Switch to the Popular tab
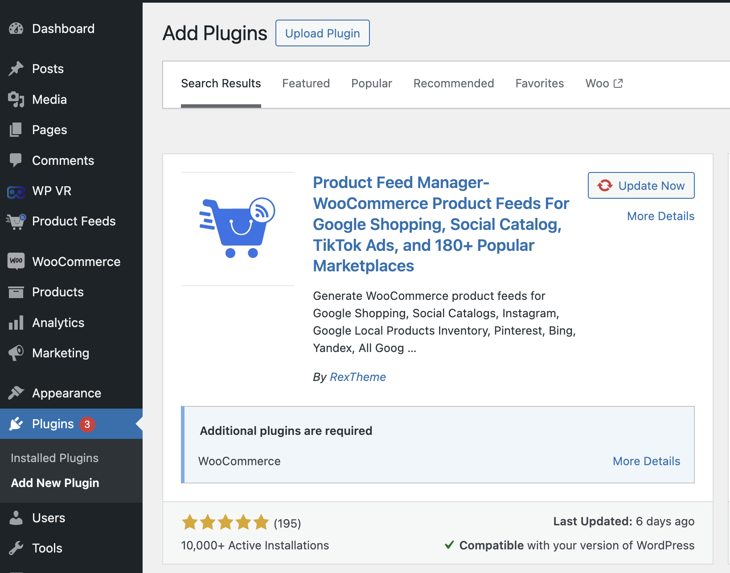This screenshot has height=573, width=730. tap(372, 83)
